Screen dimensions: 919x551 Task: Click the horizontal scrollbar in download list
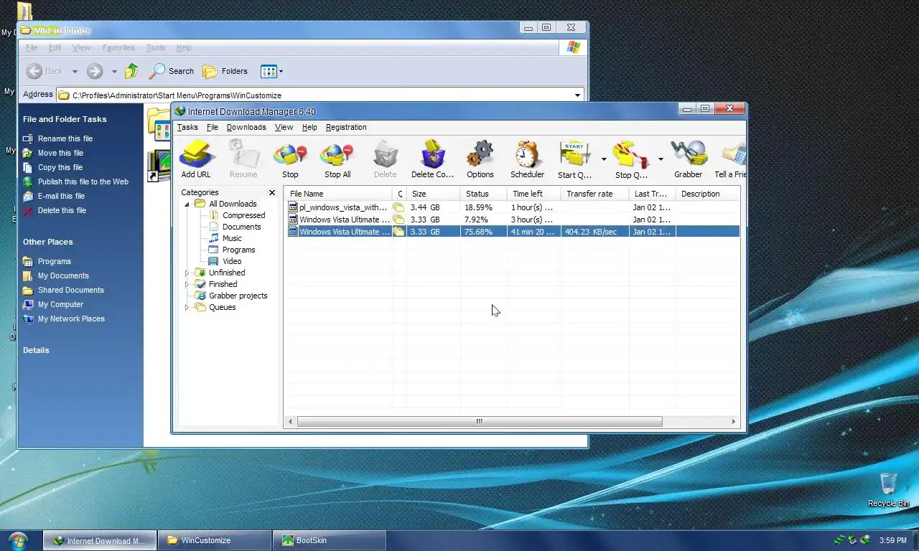(x=480, y=422)
